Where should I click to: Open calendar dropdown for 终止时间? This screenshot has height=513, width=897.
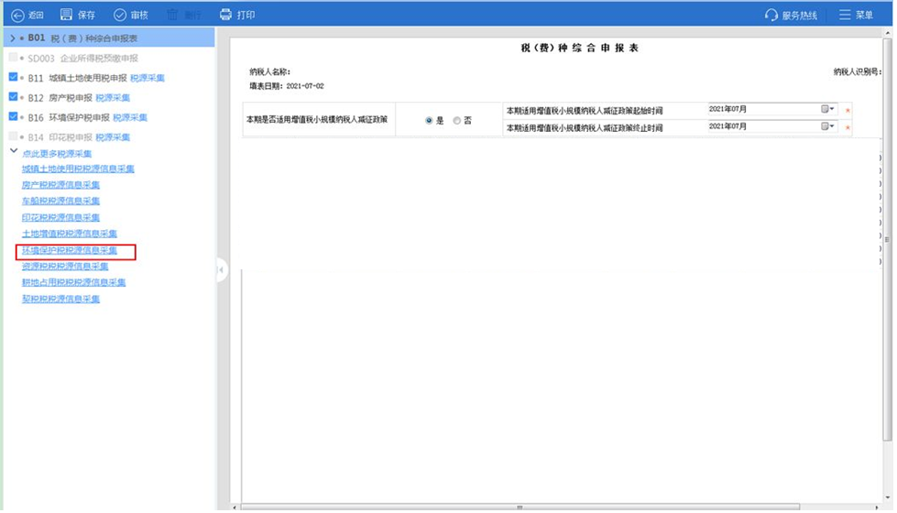[827, 126]
